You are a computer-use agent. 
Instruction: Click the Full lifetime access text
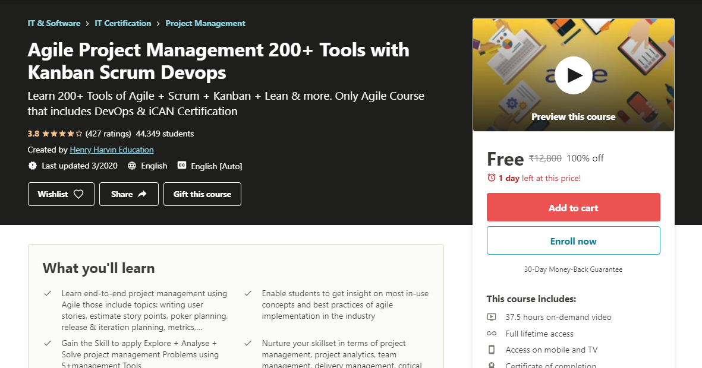540,334
